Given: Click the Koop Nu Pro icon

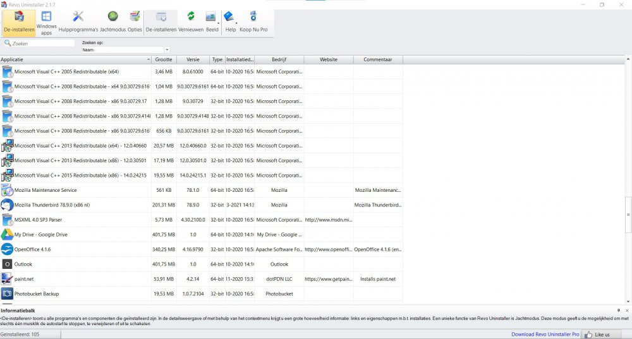Looking at the screenshot, I should click(x=253, y=22).
